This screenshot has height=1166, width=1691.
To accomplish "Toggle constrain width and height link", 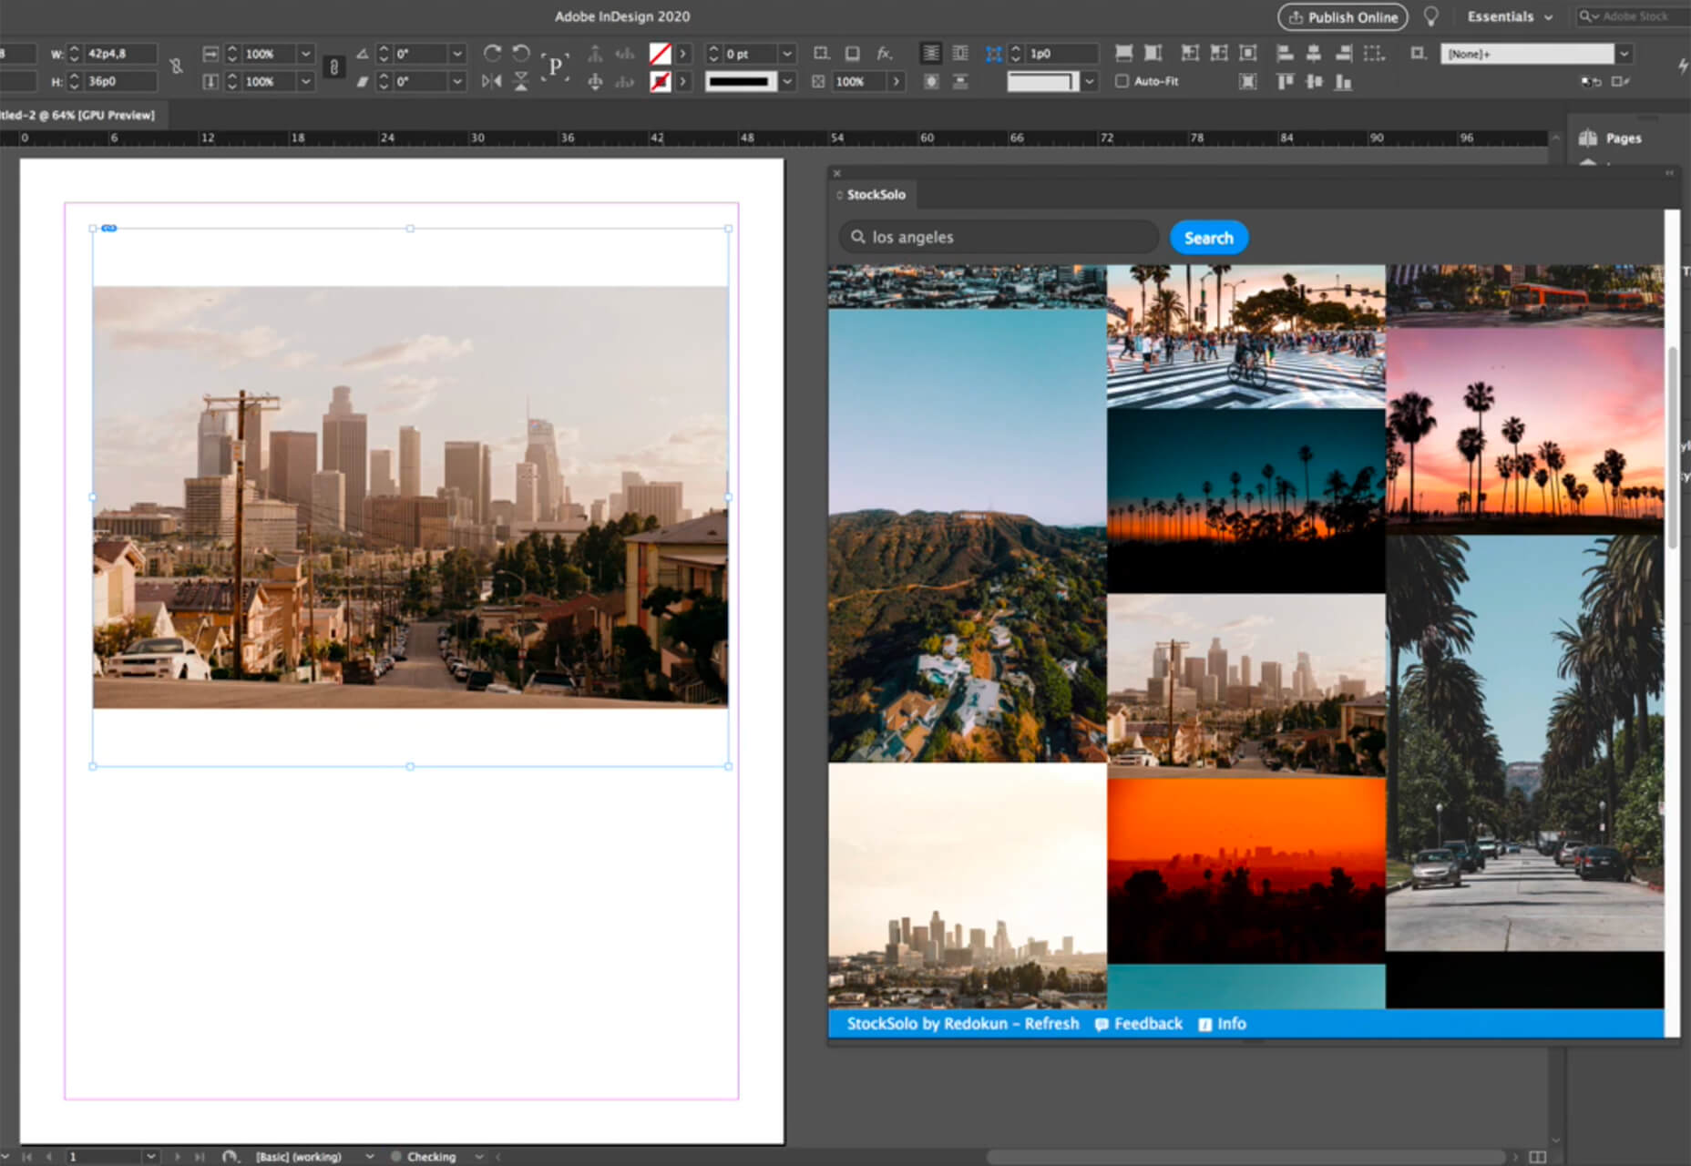I will pyautogui.click(x=176, y=66).
